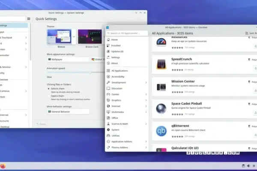Image resolution: width=257 pixels, height=171 pixels.
Task: Open the brightness tray icon
Action: pos(254,166)
